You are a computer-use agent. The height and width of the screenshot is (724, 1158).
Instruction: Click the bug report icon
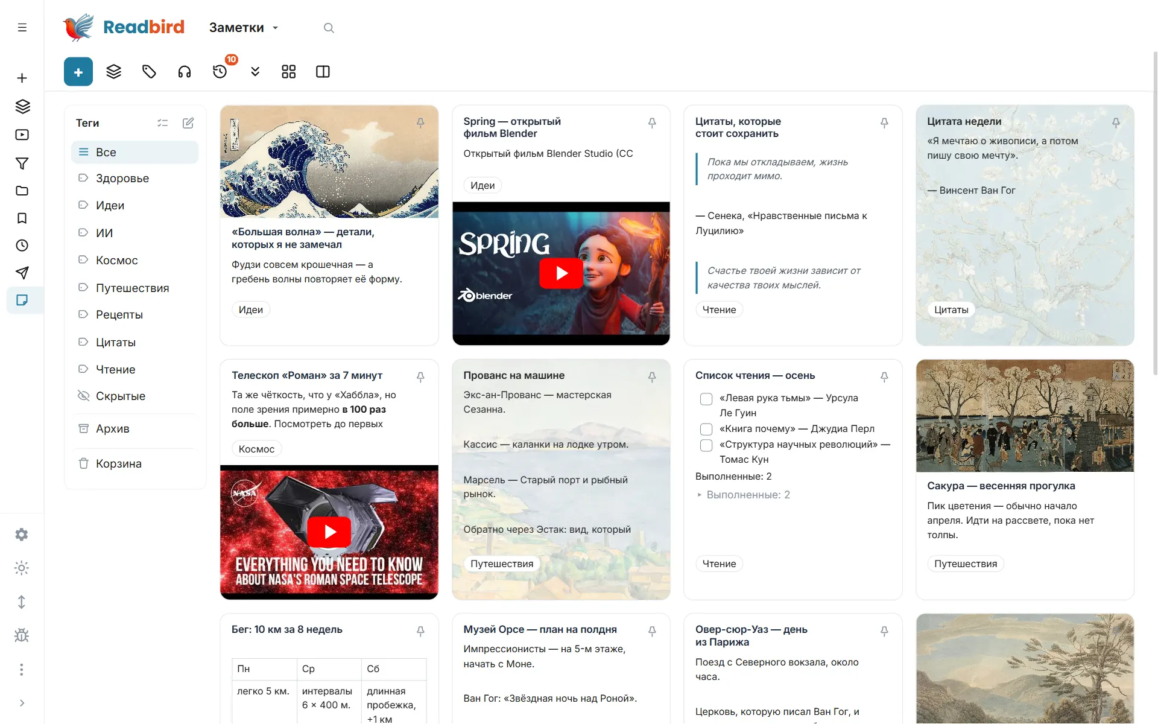(x=22, y=635)
